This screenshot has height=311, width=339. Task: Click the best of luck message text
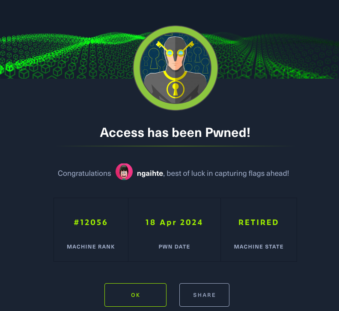[x=228, y=173]
